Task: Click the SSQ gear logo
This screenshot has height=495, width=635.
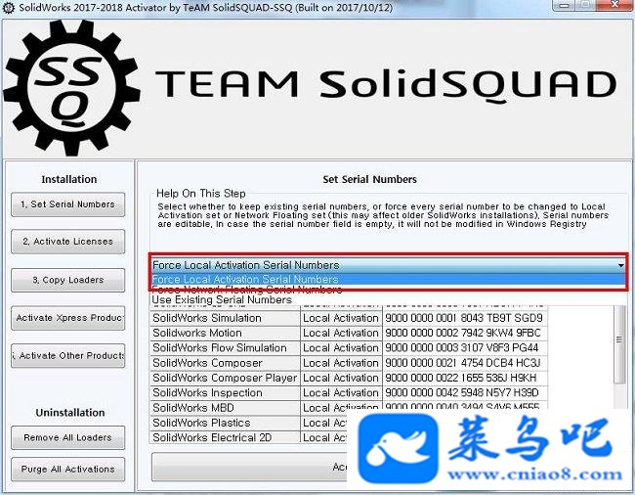Action: (x=71, y=88)
